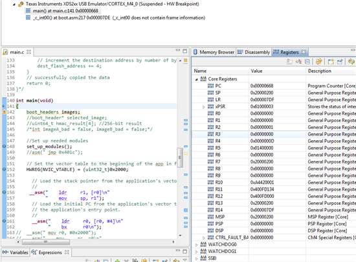Expand the WATCHDOG1 register group

(x=196, y=252)
